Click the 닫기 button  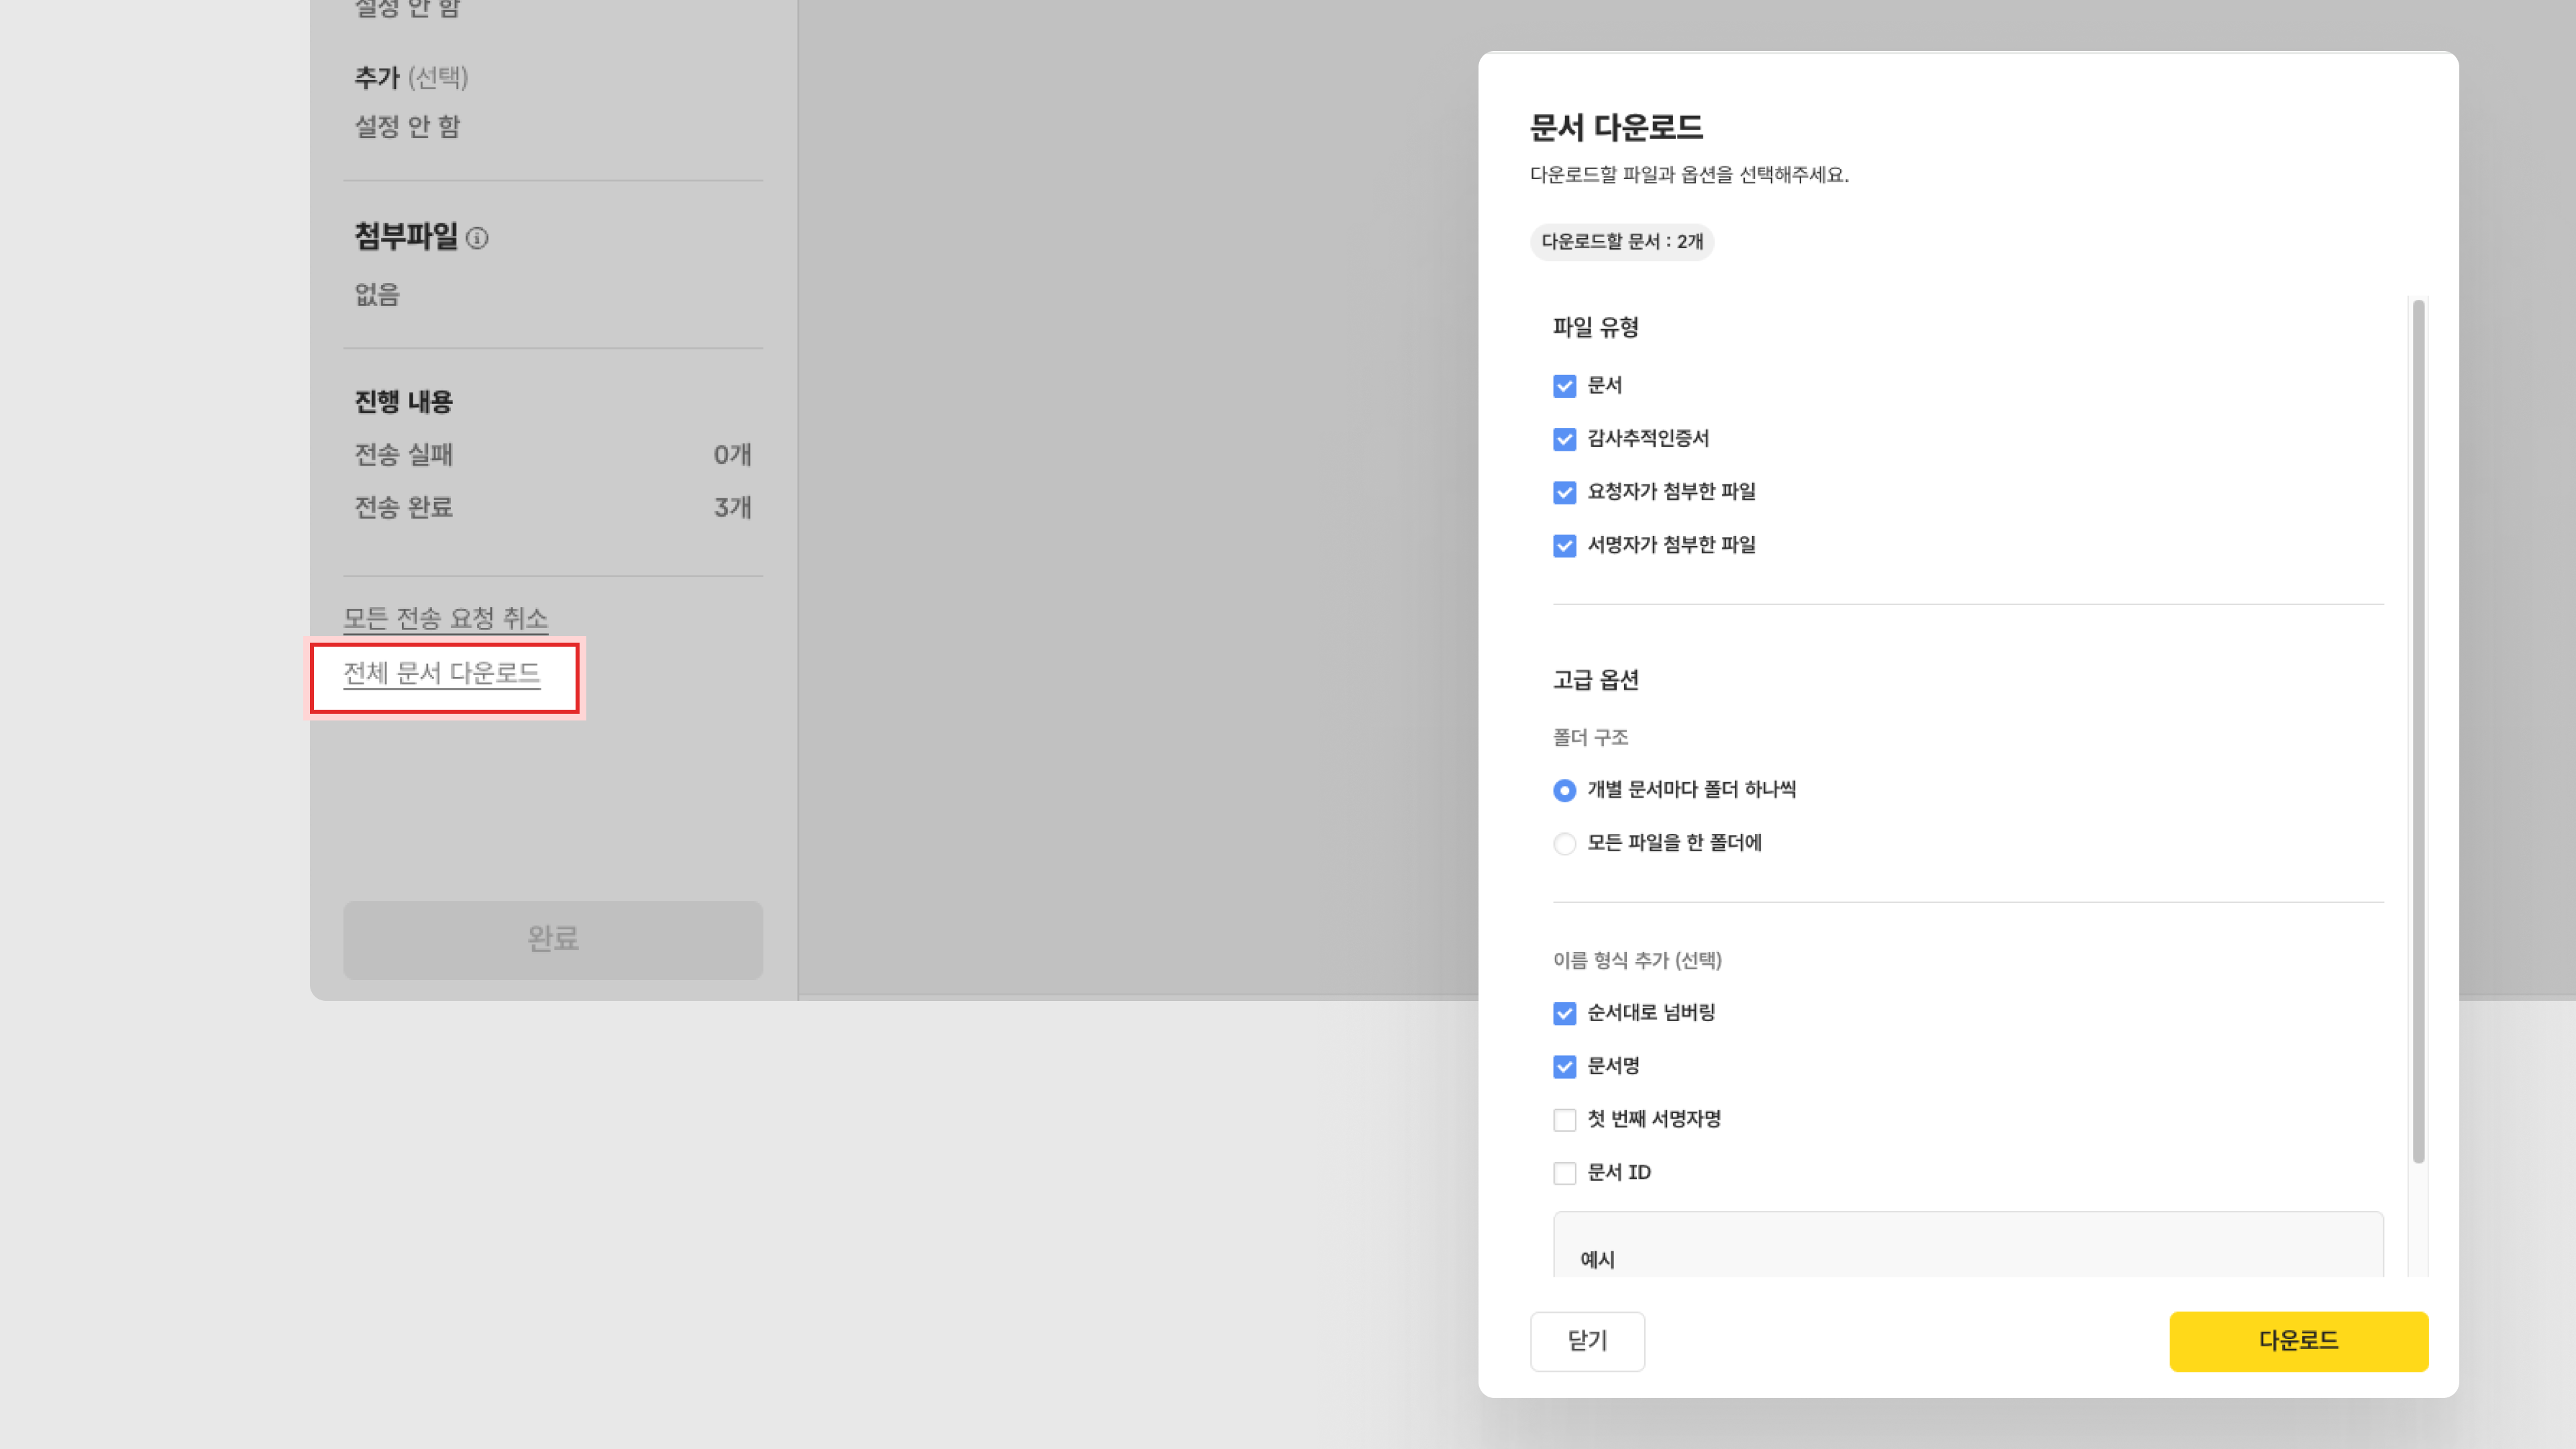[x=1586, y=1340]
